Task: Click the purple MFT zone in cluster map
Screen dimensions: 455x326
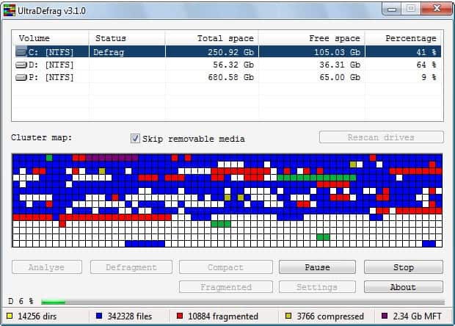Action: coord(112,158)
